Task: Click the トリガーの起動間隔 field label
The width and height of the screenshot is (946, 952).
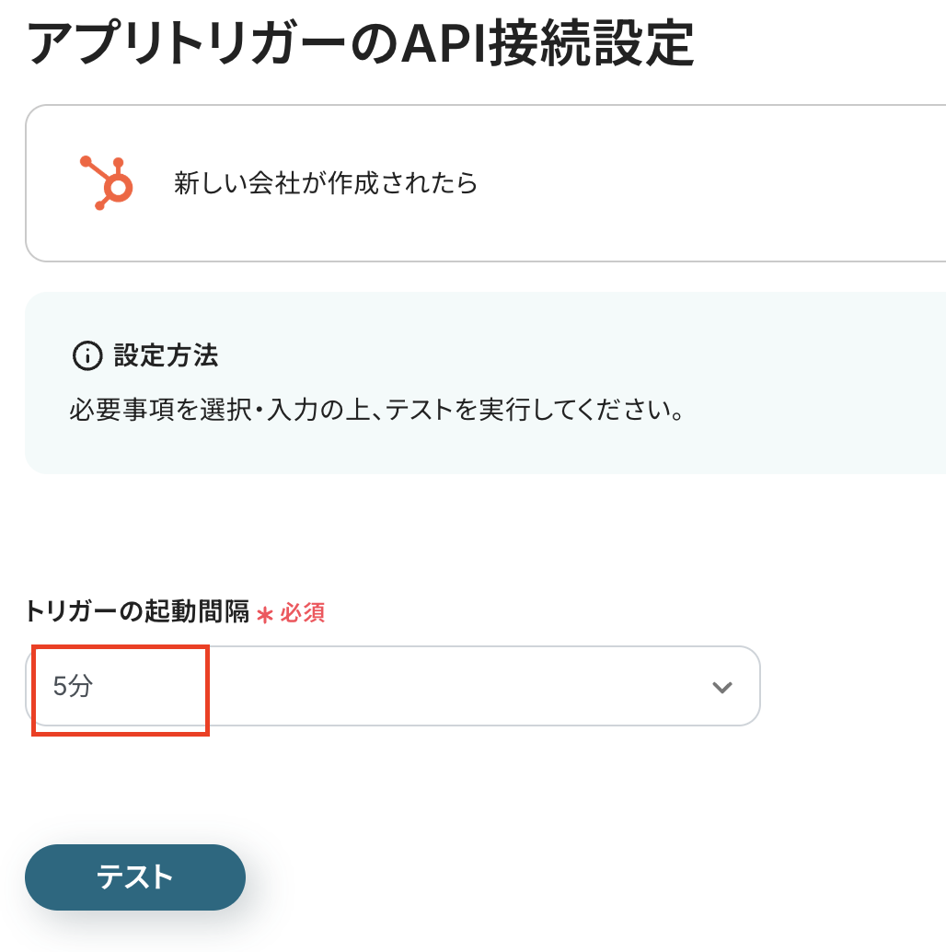Action: 137,612
